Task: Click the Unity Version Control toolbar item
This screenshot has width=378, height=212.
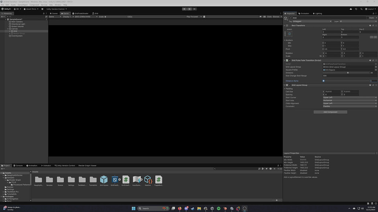Action: tap(56, 9)
